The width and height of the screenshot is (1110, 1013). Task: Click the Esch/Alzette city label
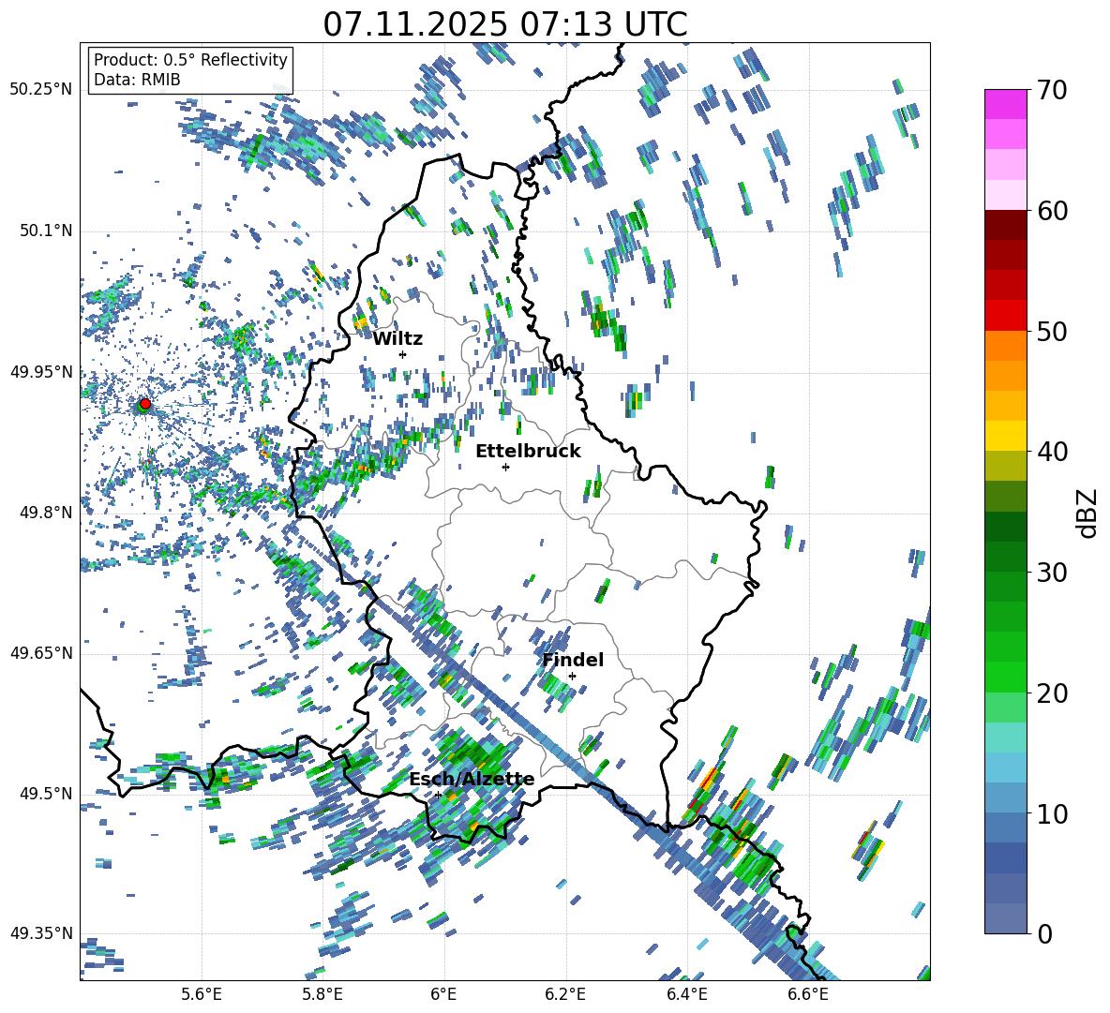[x=472, y=780]
